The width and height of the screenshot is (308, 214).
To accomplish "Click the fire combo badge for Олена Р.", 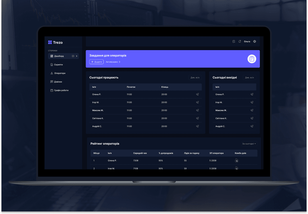I will (236, 161).
